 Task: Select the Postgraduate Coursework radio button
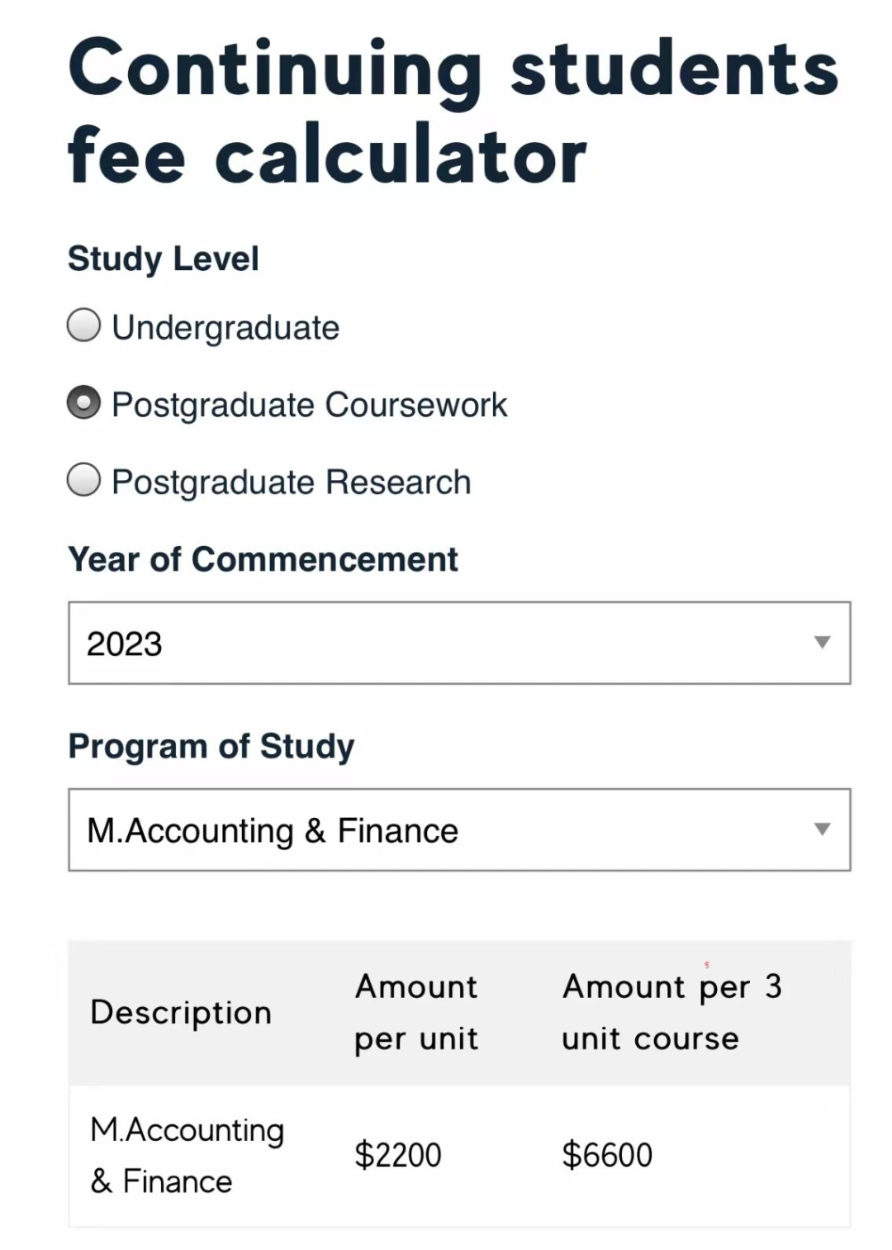(x=83, y=403)
